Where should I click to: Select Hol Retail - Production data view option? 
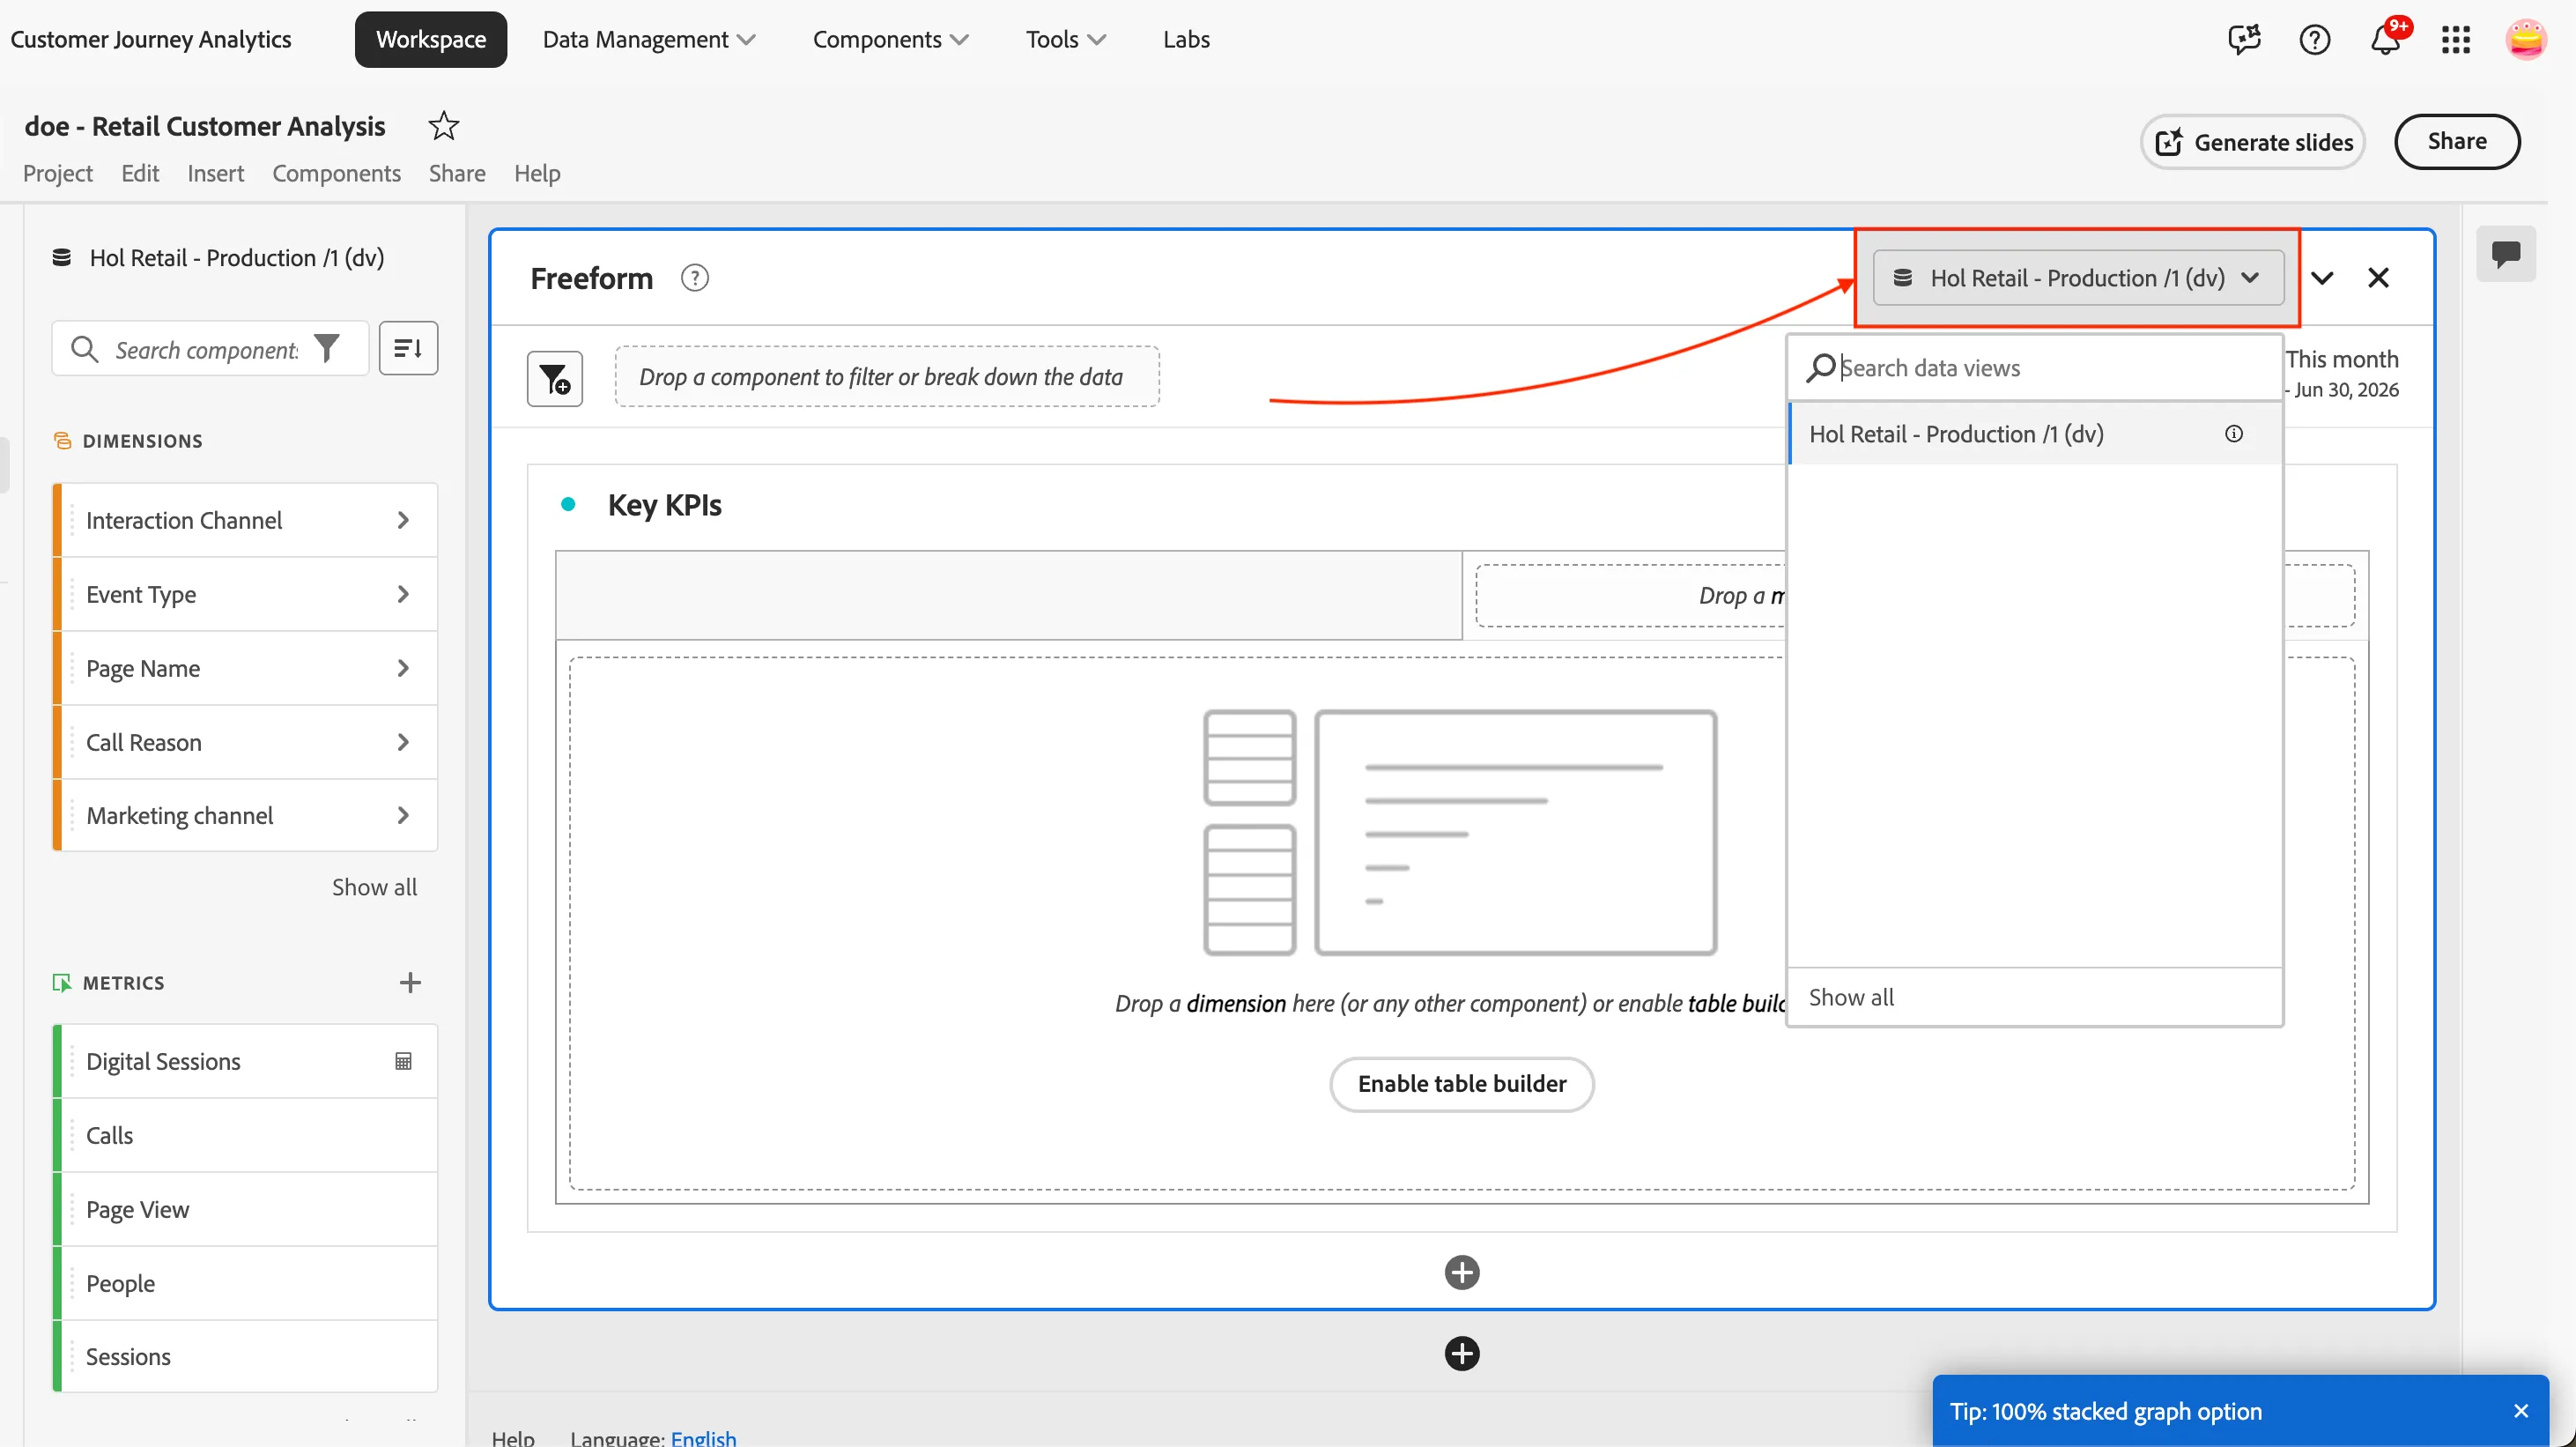click(x=2034, y=434)
